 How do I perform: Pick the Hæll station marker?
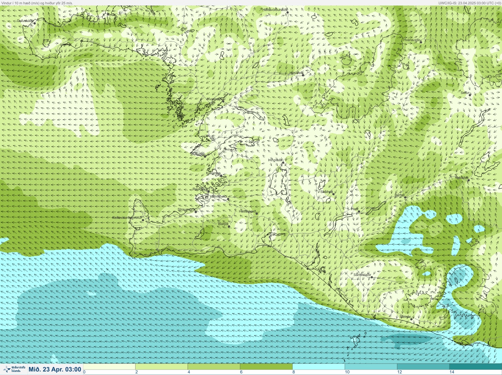tap(359, 211)
